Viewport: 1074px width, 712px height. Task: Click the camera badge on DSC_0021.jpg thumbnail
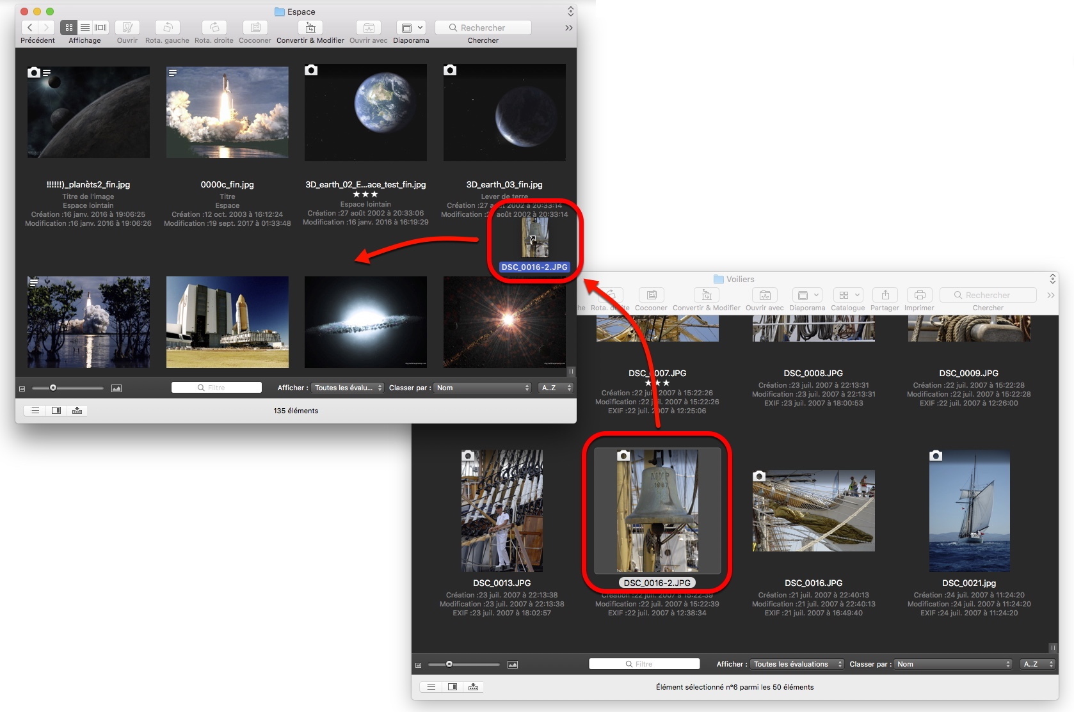[x=936, y=455]
